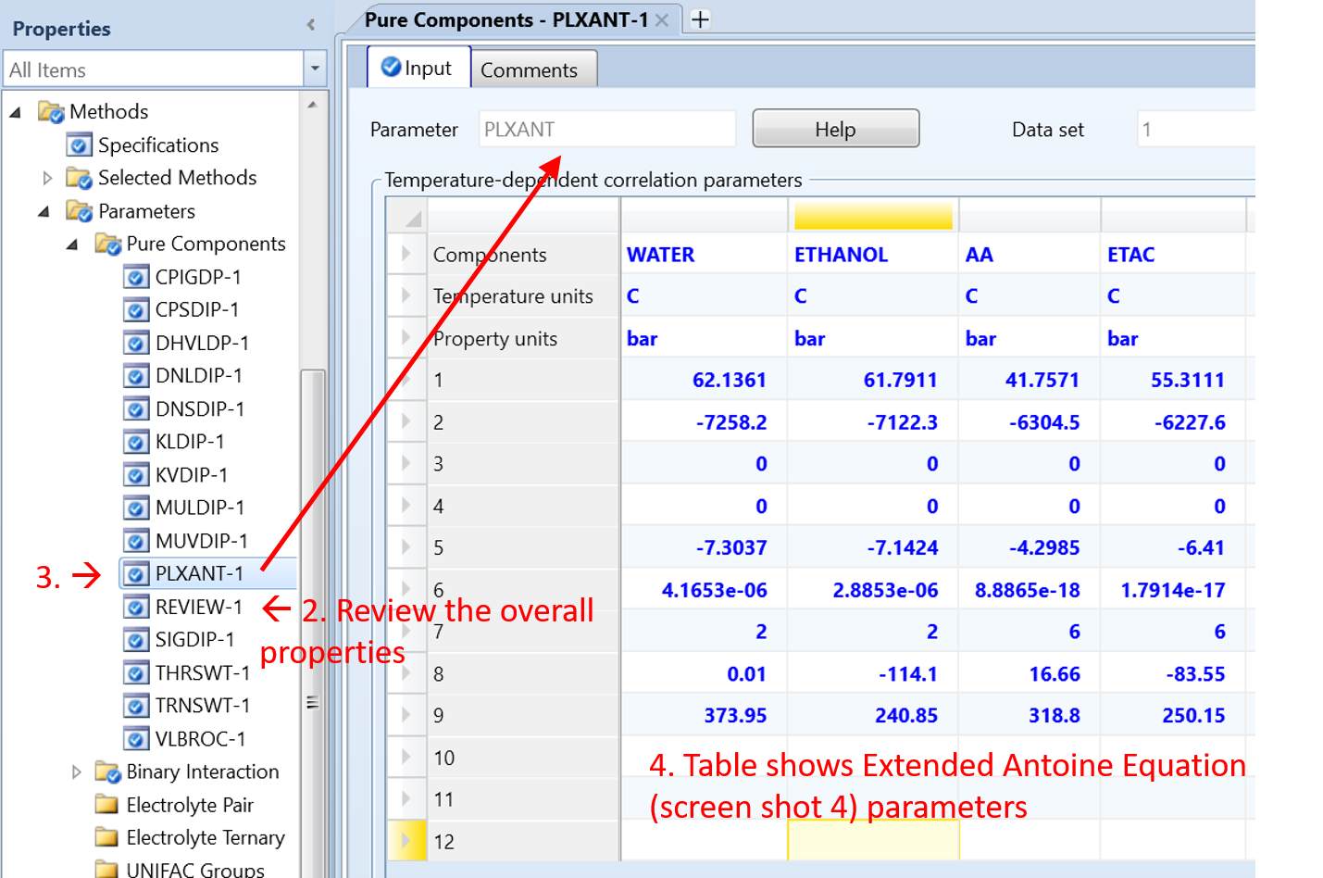The image size is (1323, 878).
Task: Click the ETHANOL property units bar cell
Action: pyautogui.click(x=873, y=338)
